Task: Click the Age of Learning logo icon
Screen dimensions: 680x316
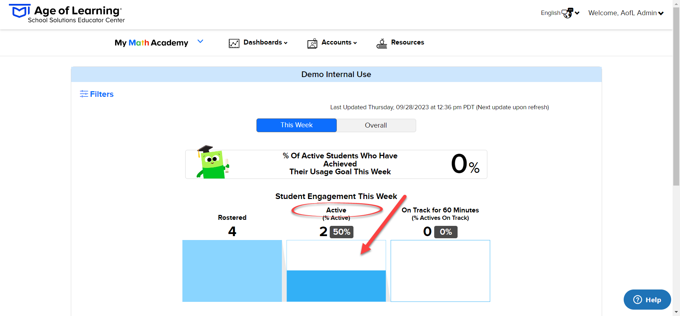Action: pyautogui.click(x=19, y=11)
